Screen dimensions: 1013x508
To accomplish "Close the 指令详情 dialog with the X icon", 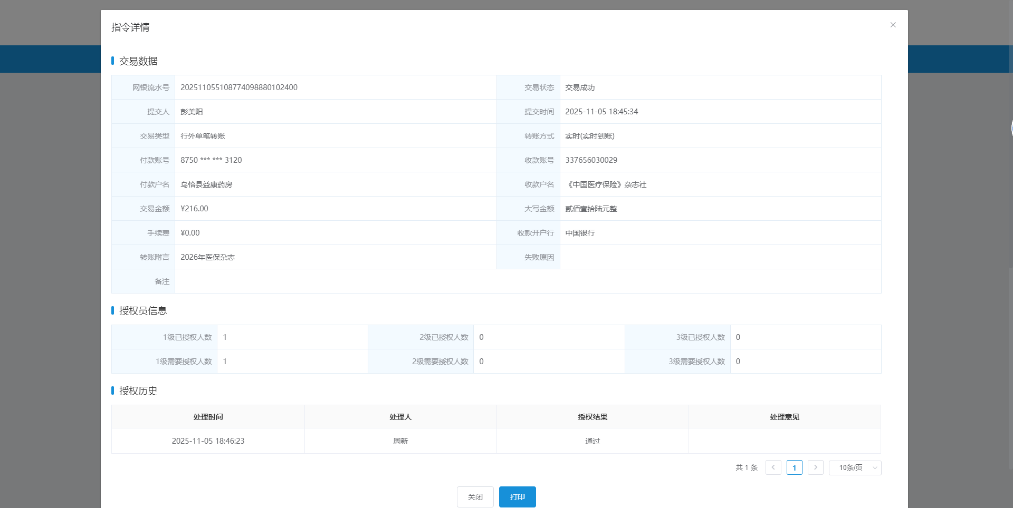I will pyautogui.click(x=893, y=25).
